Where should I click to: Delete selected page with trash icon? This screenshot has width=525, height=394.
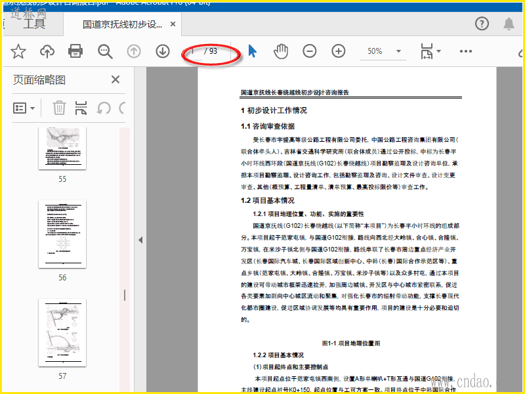click(x=59, y=108)
